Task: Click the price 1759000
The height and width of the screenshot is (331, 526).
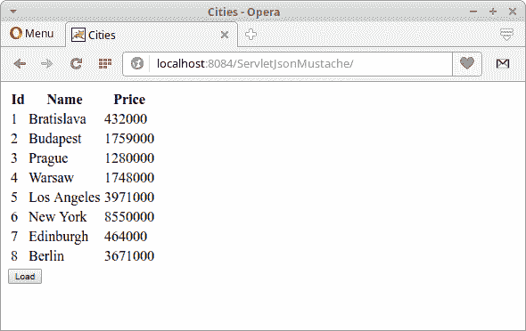Action: (129, 139)
